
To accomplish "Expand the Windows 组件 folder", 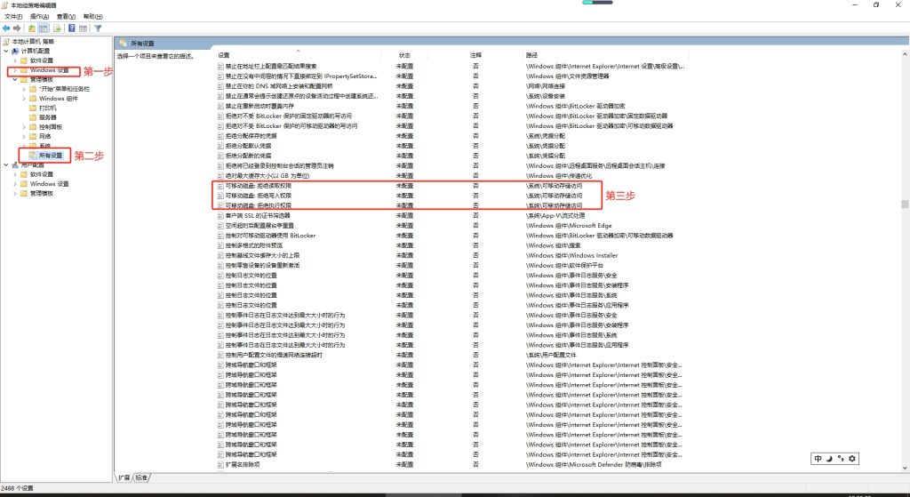I will 24,99.
